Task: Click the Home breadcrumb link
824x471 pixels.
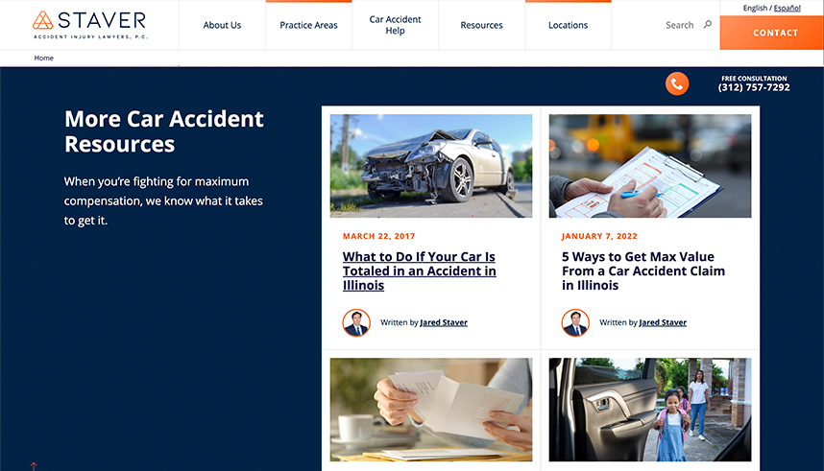Action: (x=43, y=58)
